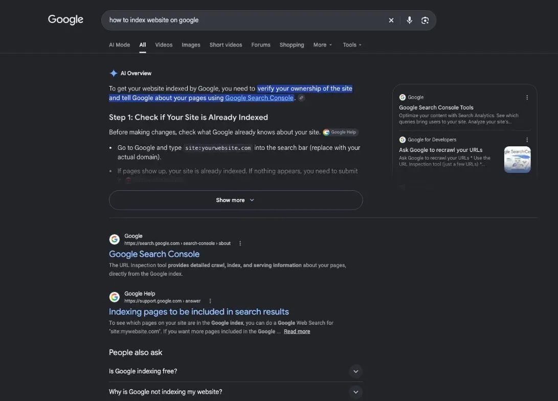Click the Google Help result favicon
This screenshot has height=401, width=558.
pos(114,297)
